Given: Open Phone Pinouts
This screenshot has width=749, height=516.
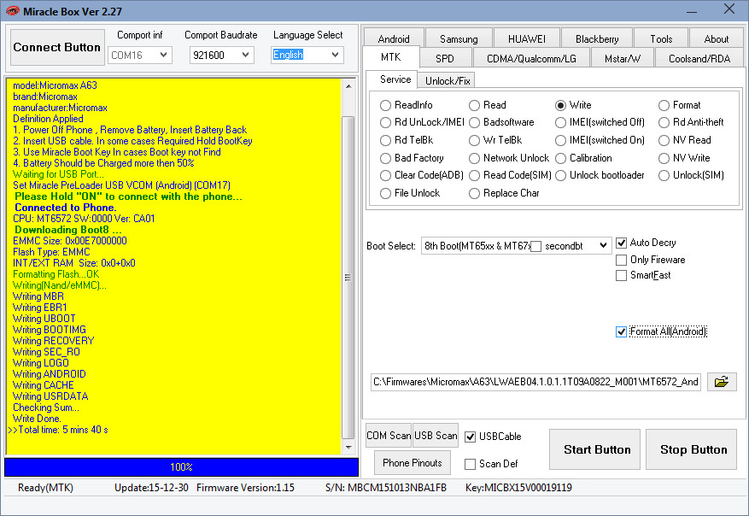Looking at the screenshot, I should click(x=413, y=463).
